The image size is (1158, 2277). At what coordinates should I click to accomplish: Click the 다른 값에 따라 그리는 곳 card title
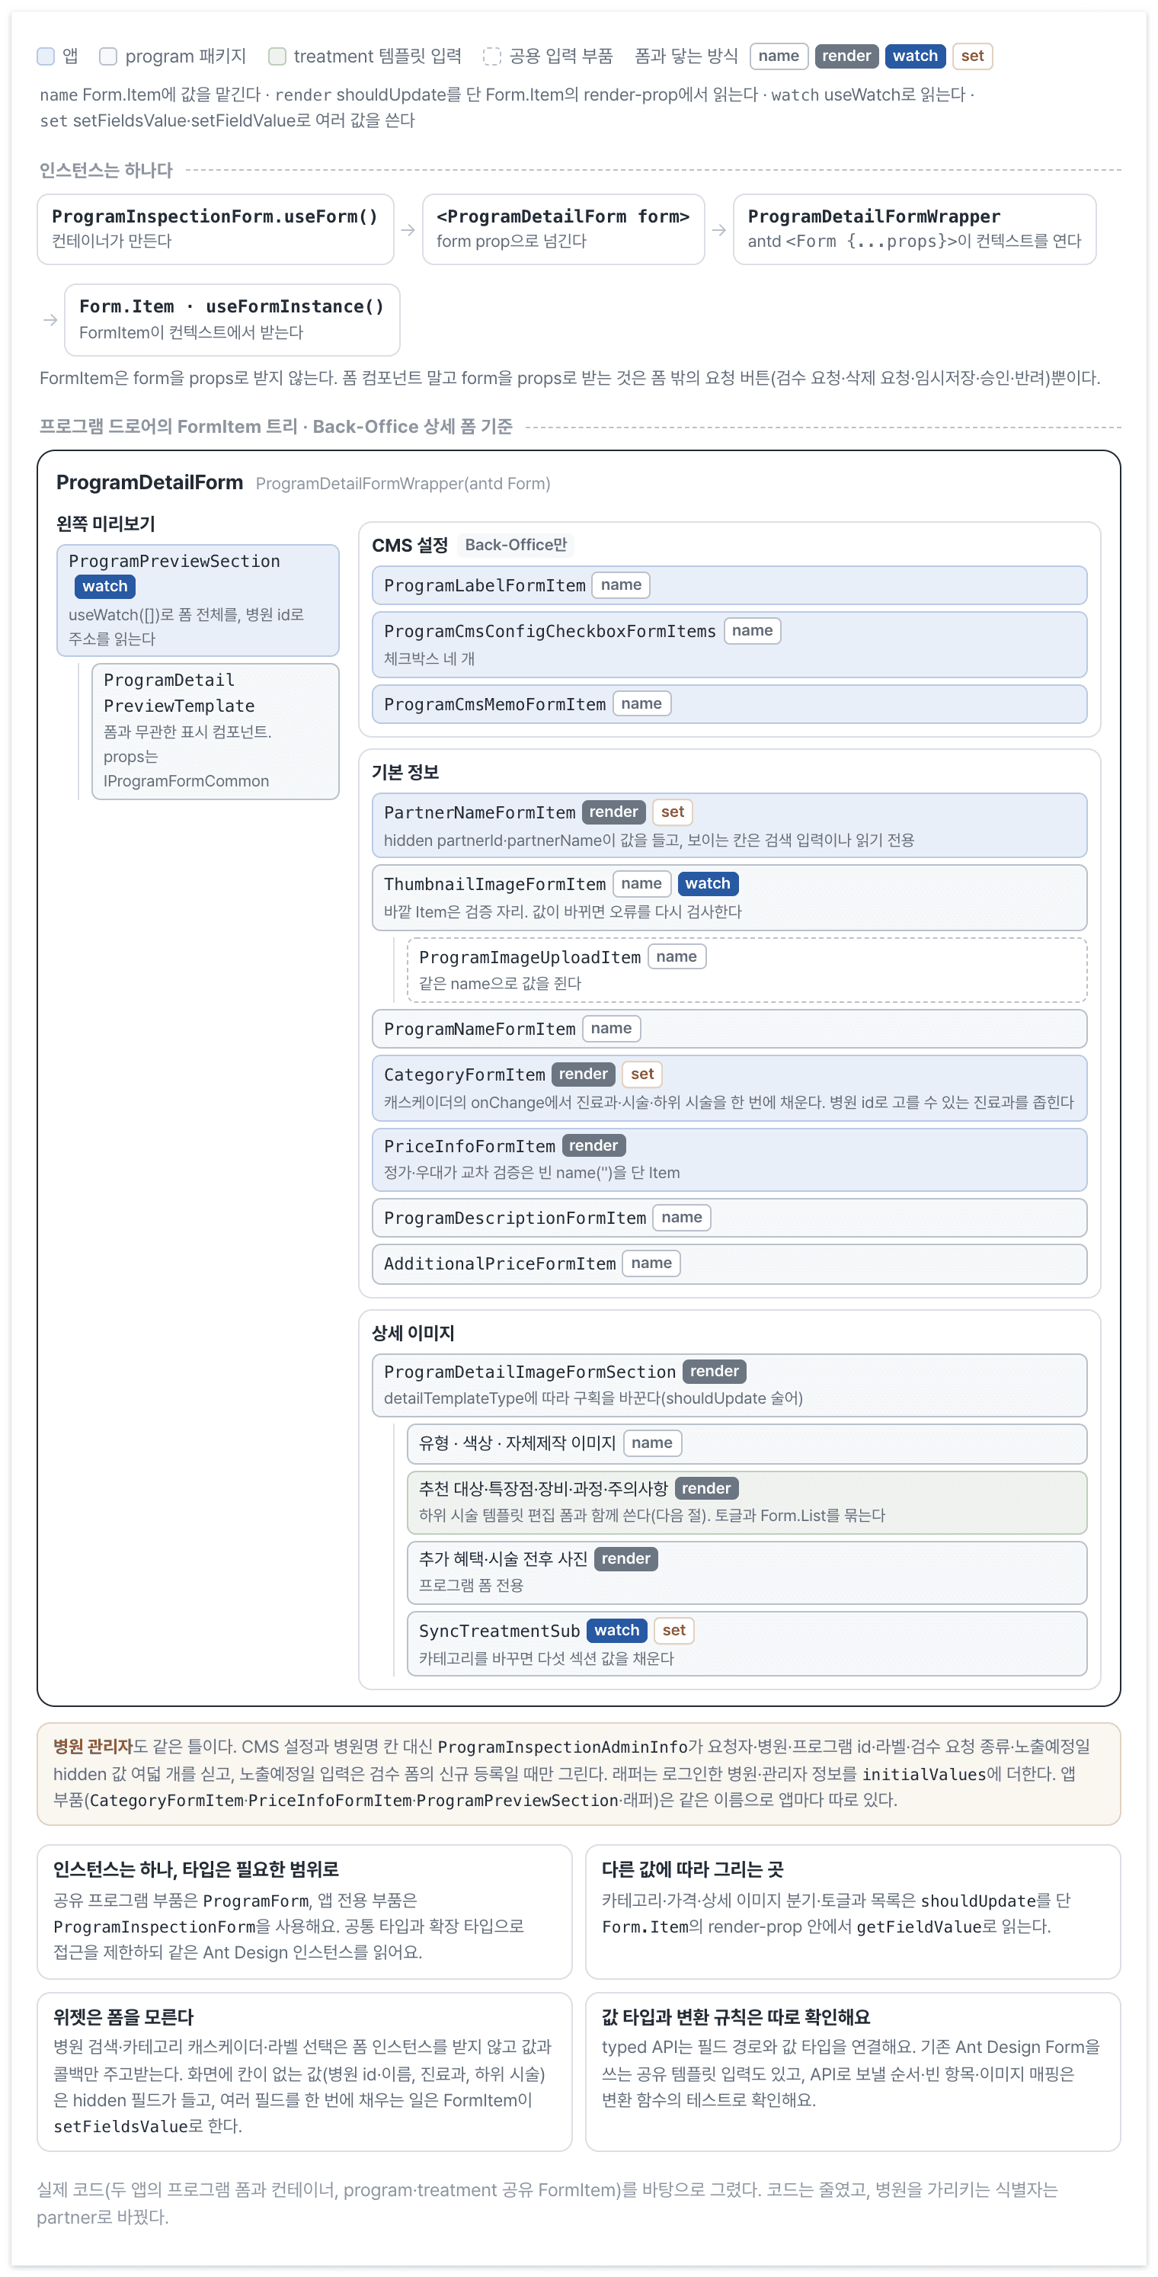point(693,1869)
